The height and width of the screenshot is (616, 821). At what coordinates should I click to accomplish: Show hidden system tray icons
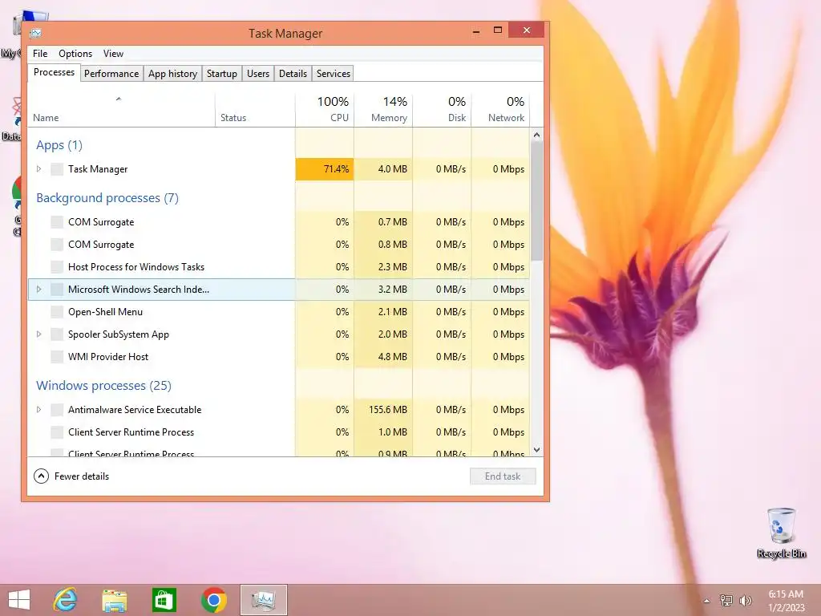tap(707, 601)
